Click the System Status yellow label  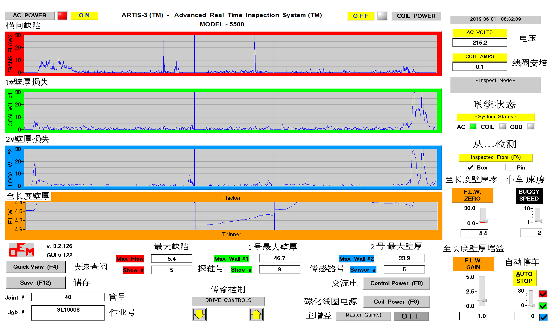496,117
